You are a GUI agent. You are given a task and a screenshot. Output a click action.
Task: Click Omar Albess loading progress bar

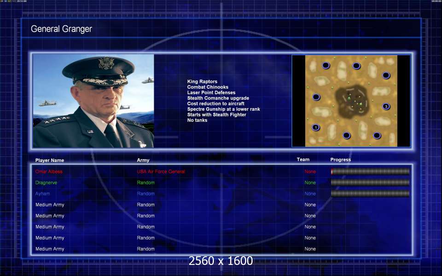pos(370,172)
